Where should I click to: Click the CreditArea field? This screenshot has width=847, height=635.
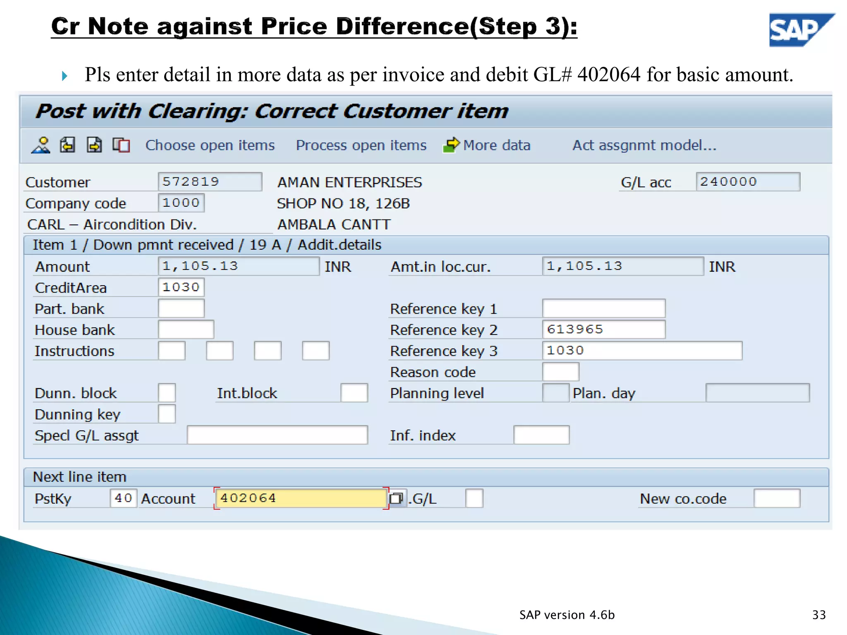[181, 287]
